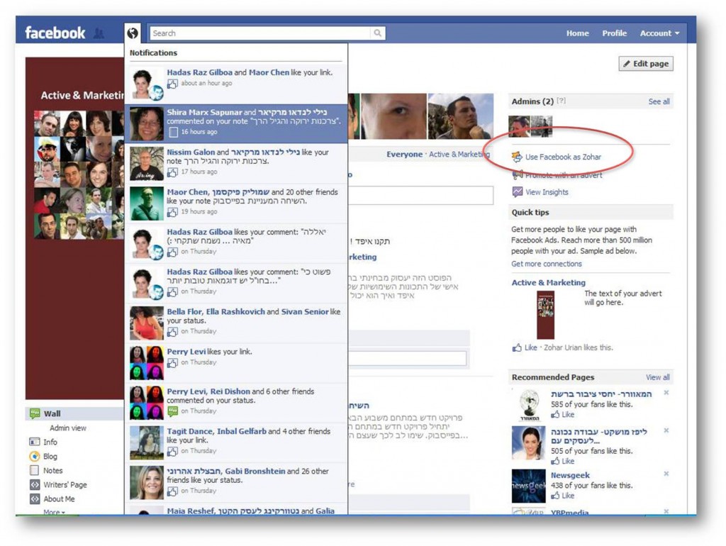Image resolution: width=726 pixels, height=546 pixels.
Task: Click the first admin profile thumbnail
Action: click(x=519, y=126)
